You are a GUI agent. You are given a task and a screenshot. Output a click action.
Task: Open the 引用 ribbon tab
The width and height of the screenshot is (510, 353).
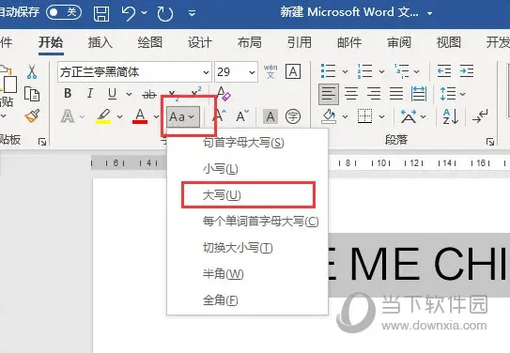(300, 42)
